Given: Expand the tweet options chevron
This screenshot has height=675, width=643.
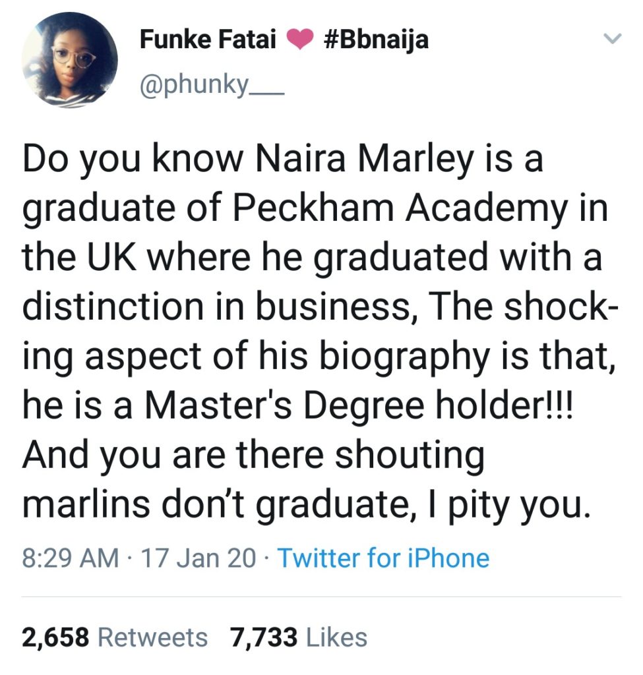Looking at the screenshot, I should (x=613, y=40).
